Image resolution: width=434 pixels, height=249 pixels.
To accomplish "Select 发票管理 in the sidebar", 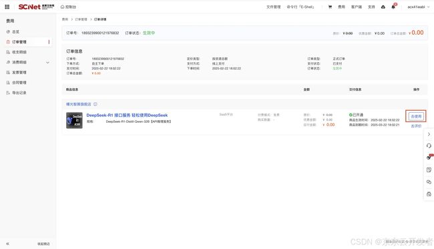I will pyautogui.click(x=19, y=73).
